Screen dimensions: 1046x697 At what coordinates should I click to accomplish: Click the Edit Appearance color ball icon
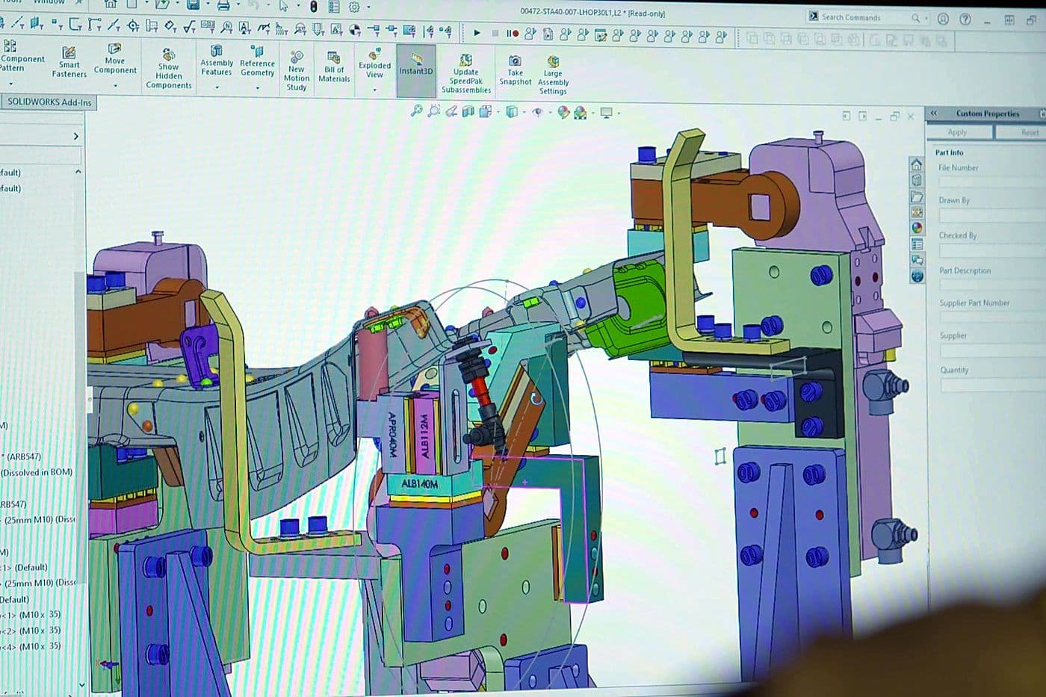click(563, 113)
